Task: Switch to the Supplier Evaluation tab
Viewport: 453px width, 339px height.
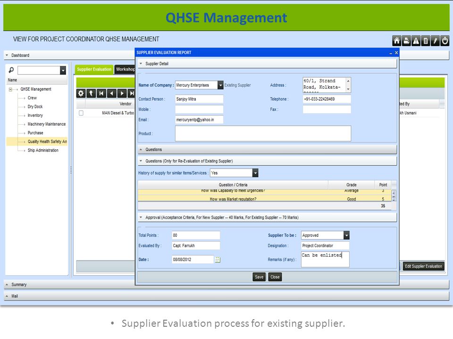Action: coord(94,70)
